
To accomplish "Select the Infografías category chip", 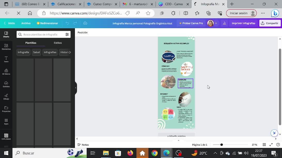I will point(50,52).
